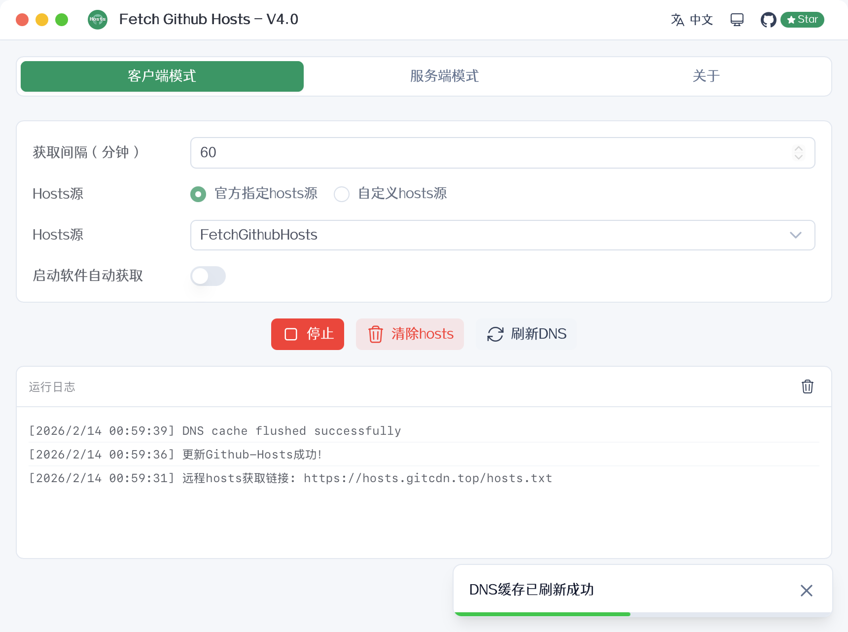The image size is (848, 632).
Task: Enable 启动软件自动获取 switch
Action: click(208, 276)
